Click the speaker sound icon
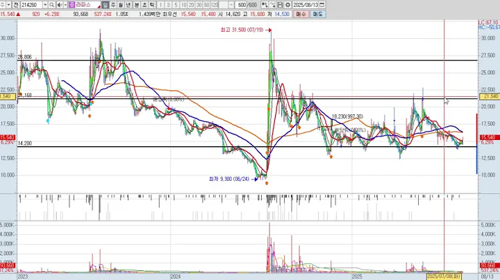Viewport: 500px width, 280px height. tap(60, 5)
